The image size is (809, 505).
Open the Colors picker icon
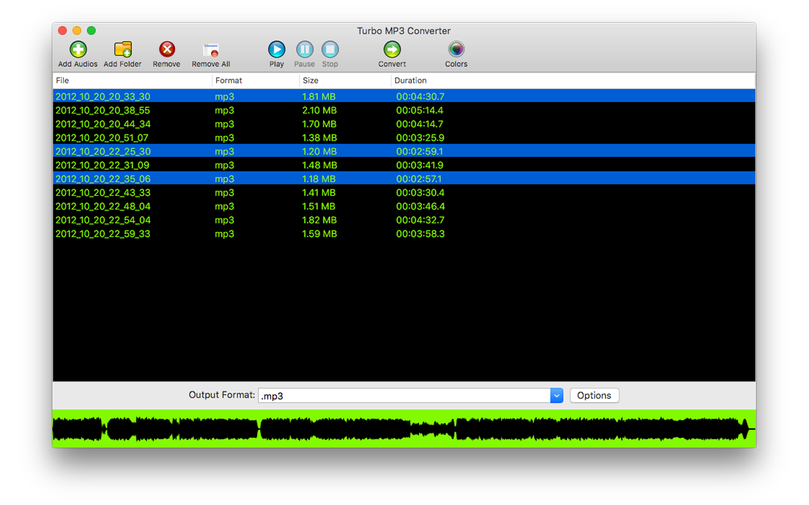tap(456, 49)
